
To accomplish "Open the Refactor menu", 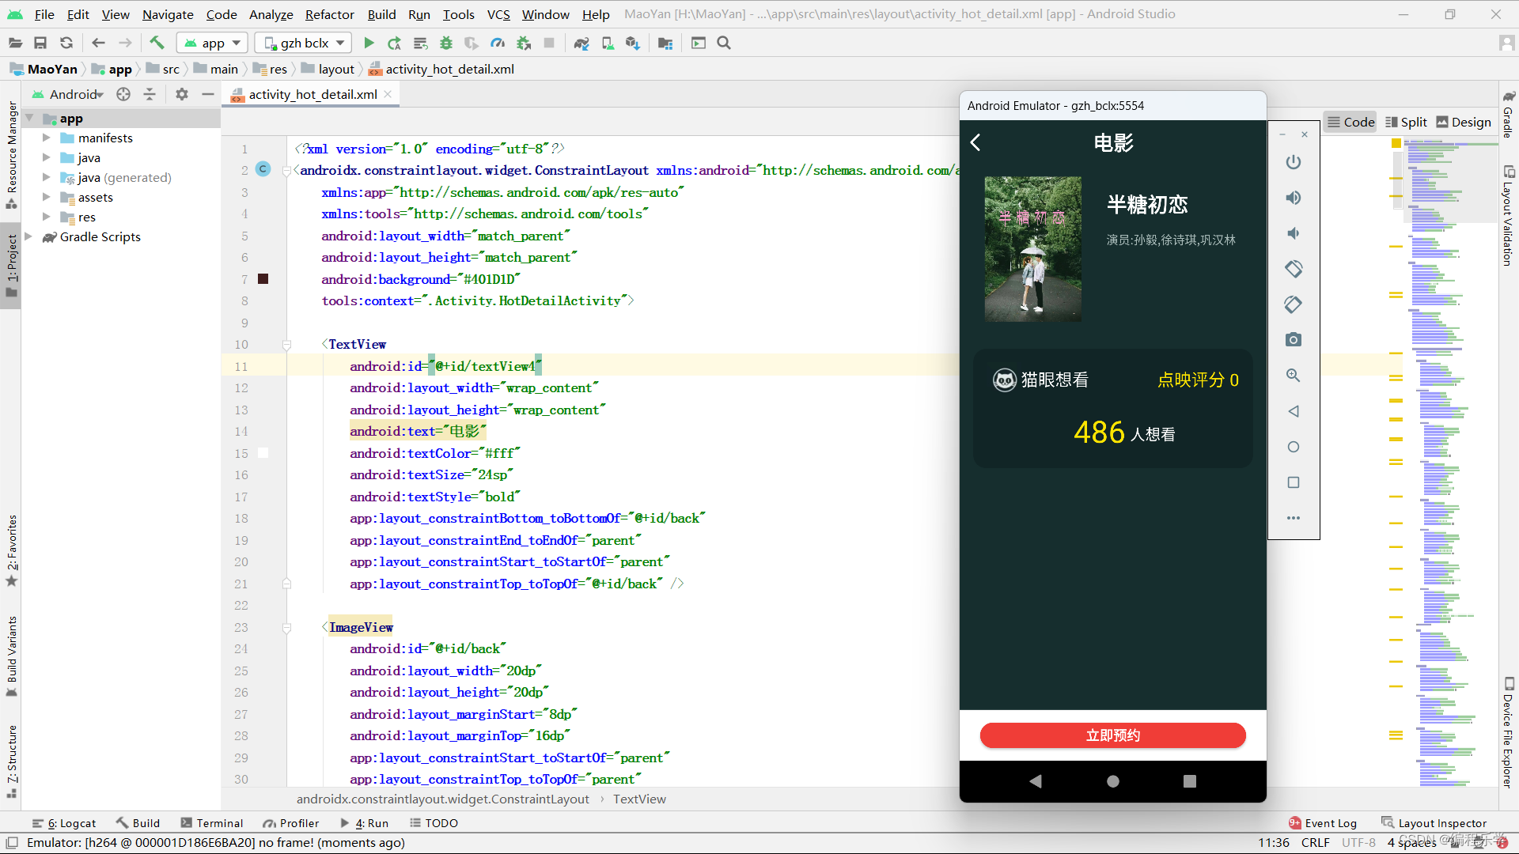I will [x=329, y=14].
